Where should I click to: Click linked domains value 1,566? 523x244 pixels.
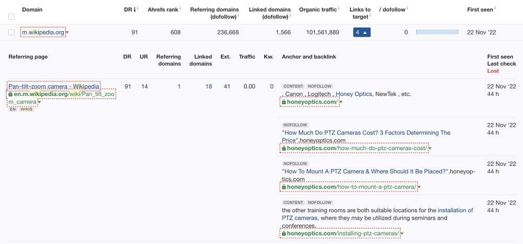[x=283, y=32]
